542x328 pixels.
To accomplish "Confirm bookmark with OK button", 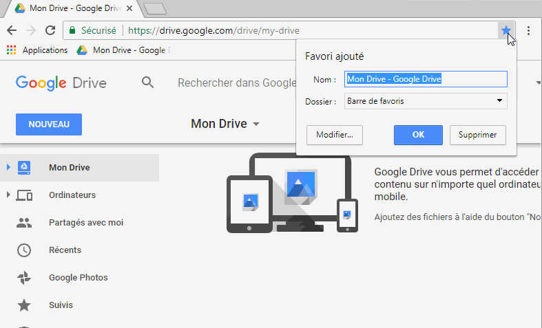I will tap(418, 135).
